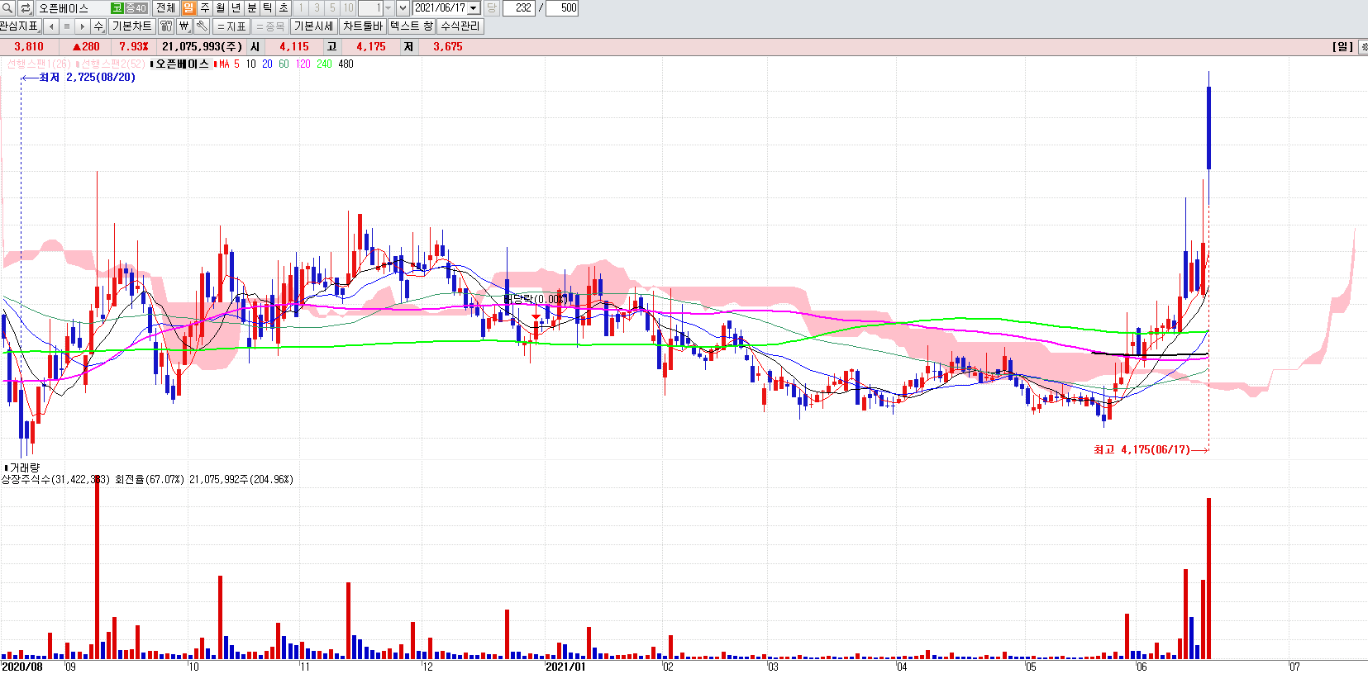Image resolution: width=1368 pixels, height=674 pixels.
Task: Open the 2021/06/17 date picker dropdown
Action: pos(474,8)
